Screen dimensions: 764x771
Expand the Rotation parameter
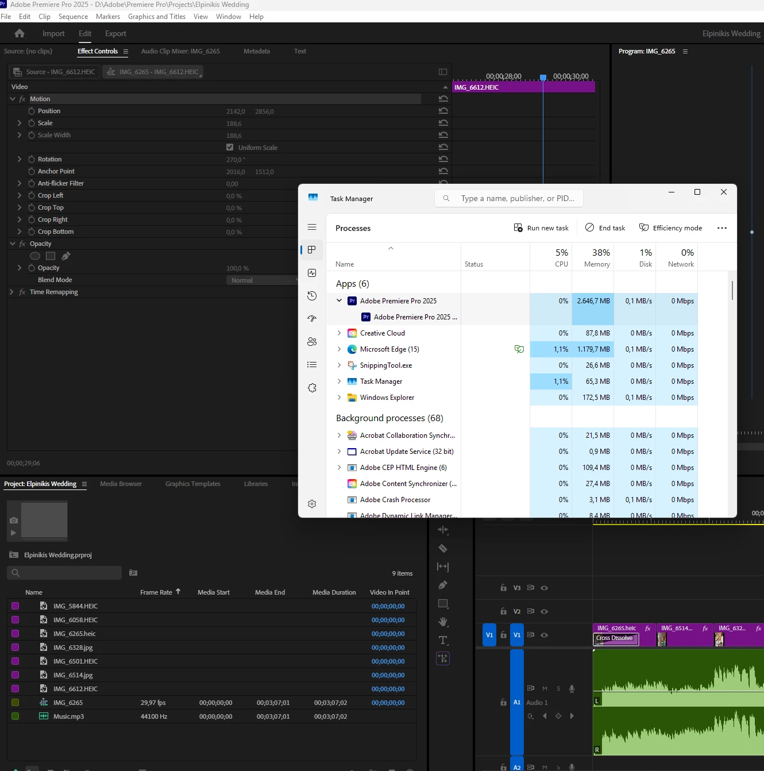20,159
